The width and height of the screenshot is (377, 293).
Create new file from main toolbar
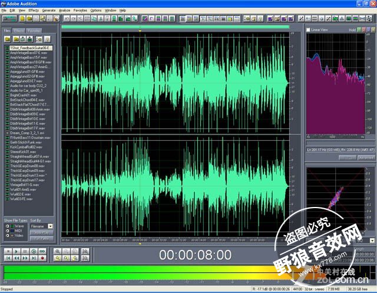pos(22,18)
